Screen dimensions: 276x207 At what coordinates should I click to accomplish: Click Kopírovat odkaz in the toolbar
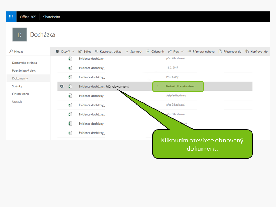point(108,51)
